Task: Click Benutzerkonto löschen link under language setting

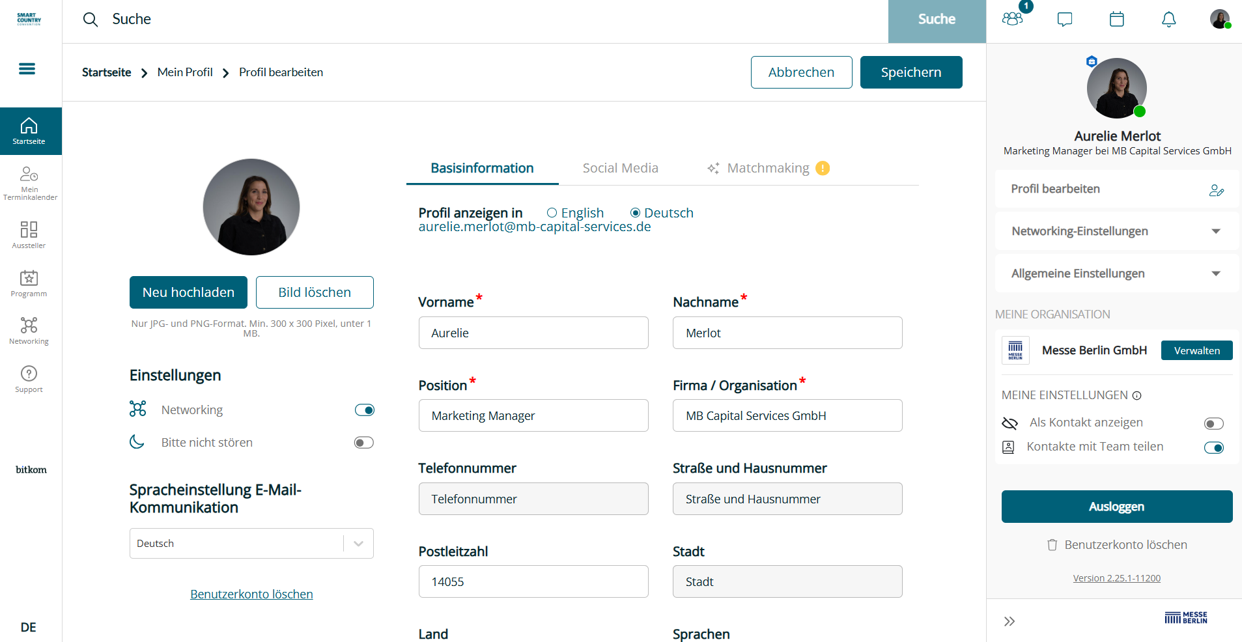Action: (251, 594)
